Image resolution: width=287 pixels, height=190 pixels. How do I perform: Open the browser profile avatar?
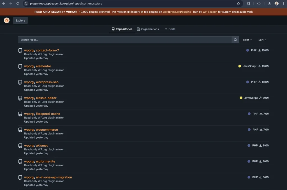click(x=276, y=3)
